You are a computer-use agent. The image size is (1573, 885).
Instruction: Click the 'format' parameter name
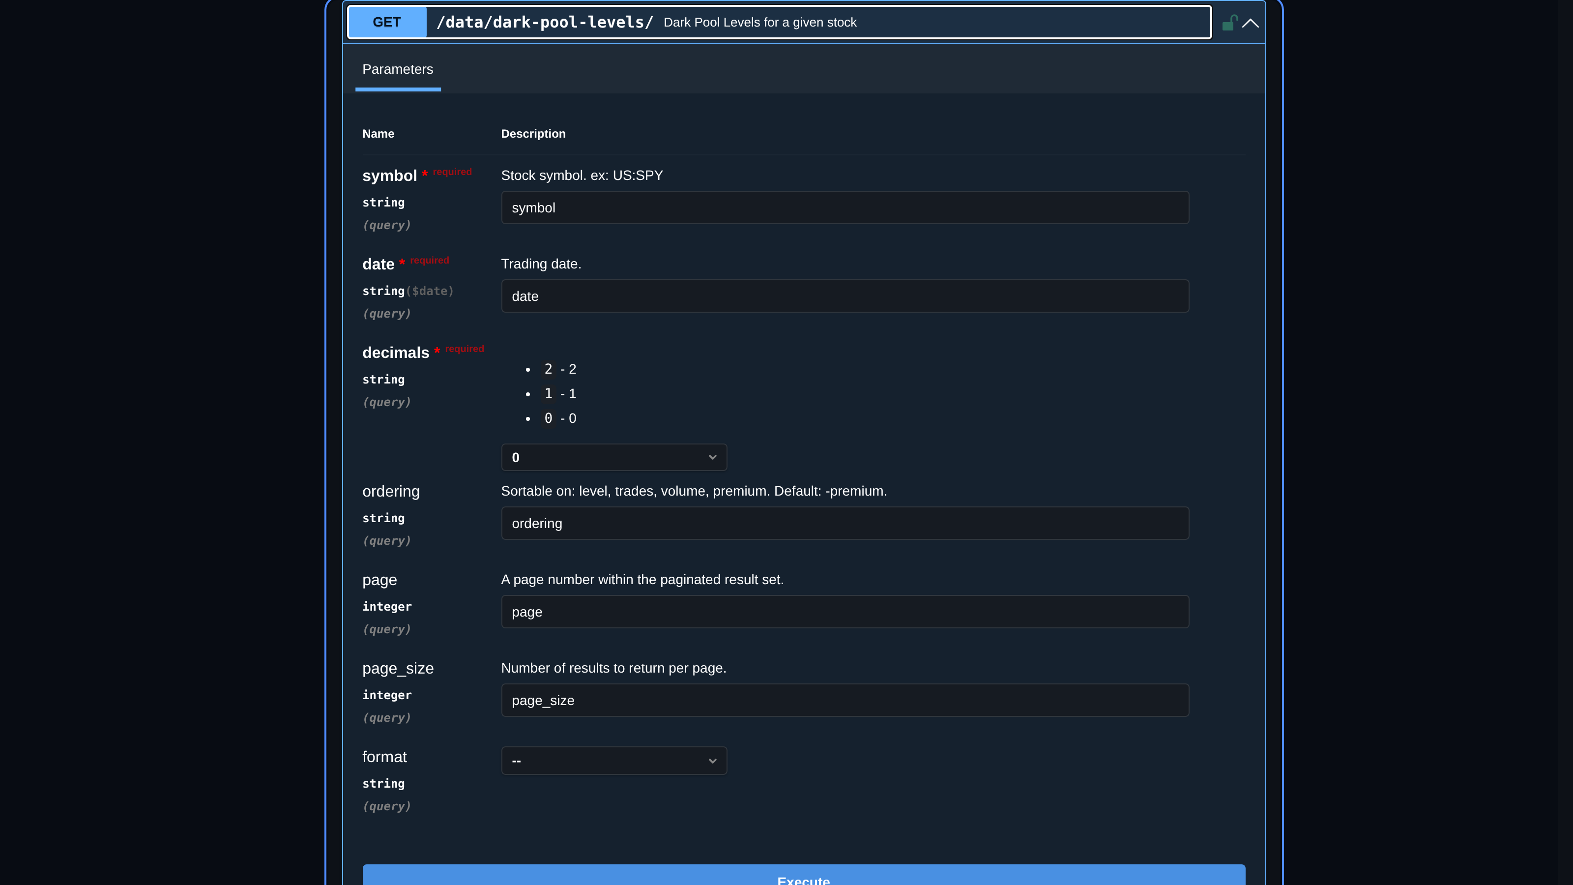[x=384, y=757]
